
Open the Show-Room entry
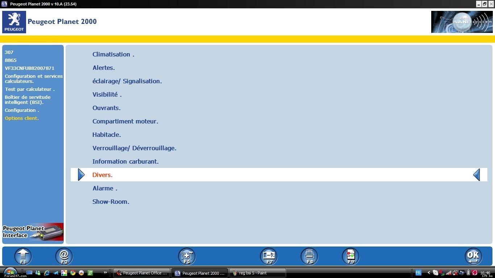[111, 202]
